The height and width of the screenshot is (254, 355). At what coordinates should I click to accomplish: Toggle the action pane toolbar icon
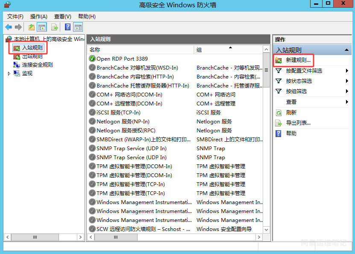click(x=78, y=27)
